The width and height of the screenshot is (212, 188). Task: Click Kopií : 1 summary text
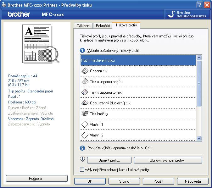14,97
